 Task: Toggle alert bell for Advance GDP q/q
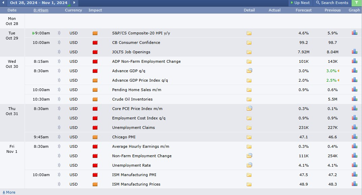(x=59, y=71)
